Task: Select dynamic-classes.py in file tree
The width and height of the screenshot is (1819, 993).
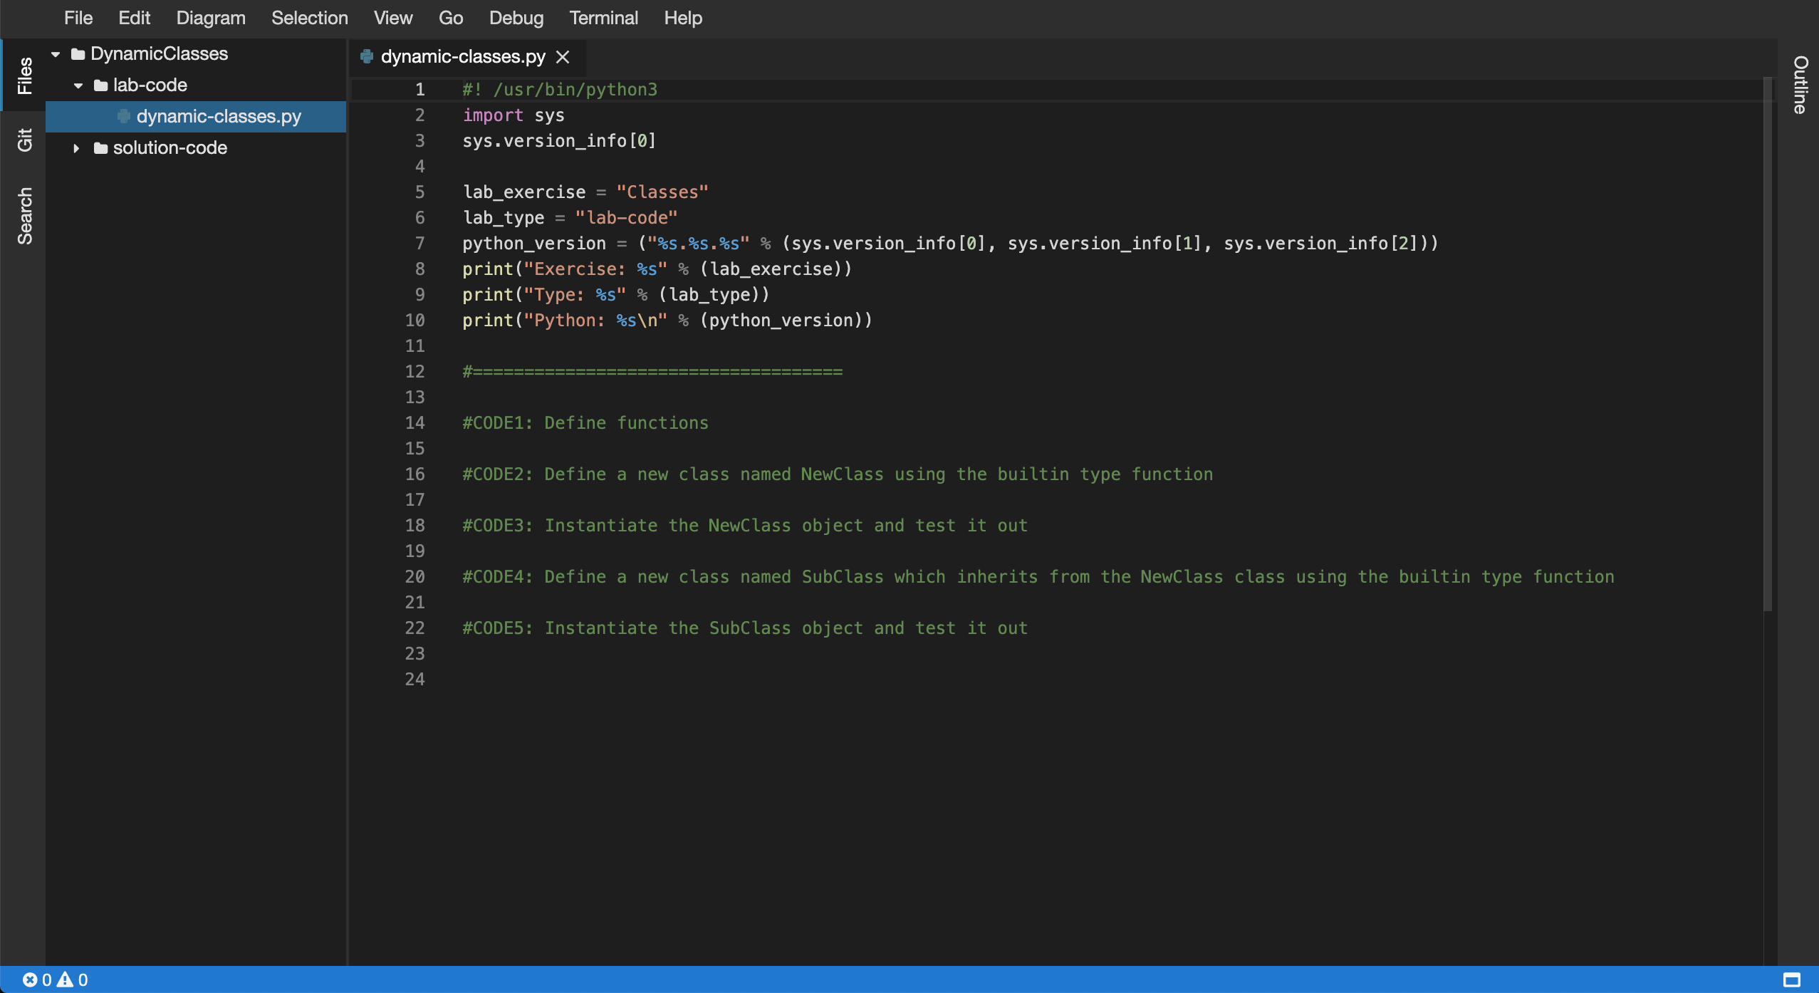Action: tap(218, 116)
